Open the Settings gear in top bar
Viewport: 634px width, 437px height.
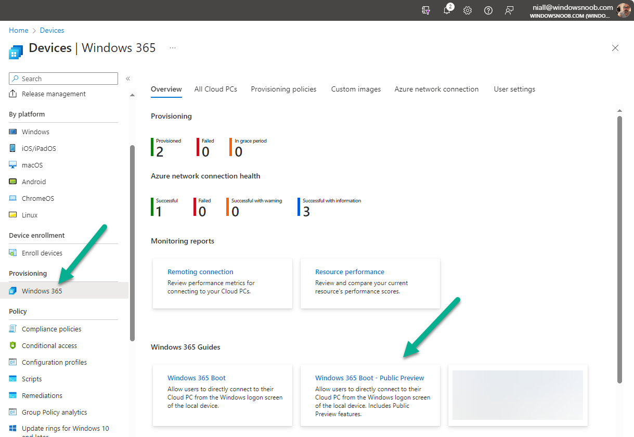468,10
